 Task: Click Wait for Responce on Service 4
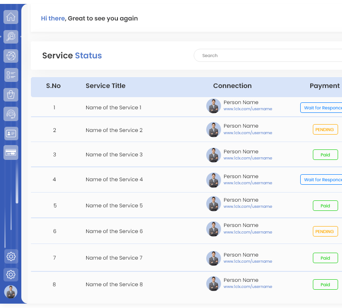[x=321, y=179]
